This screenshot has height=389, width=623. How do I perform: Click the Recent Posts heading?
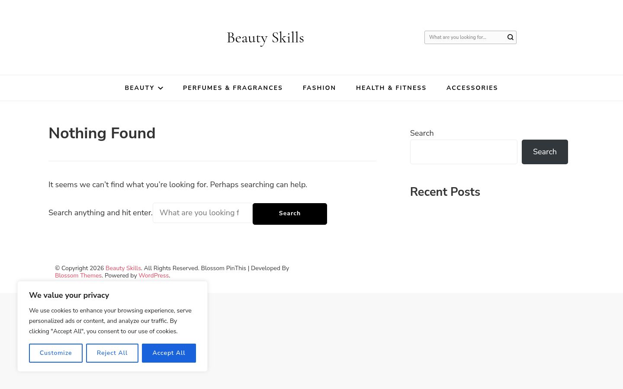pyautogui.click(x=445, y=192)
